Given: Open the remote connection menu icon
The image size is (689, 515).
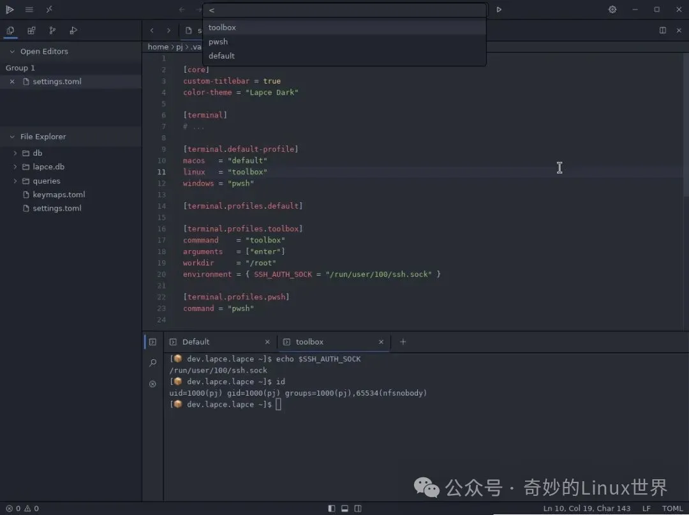Looking at the screenshot, I should [49, 10].
